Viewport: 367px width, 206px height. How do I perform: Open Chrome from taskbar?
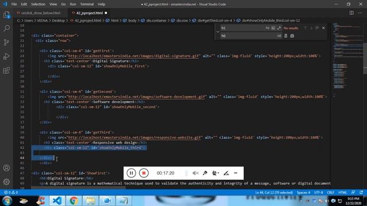coord(73,201)
